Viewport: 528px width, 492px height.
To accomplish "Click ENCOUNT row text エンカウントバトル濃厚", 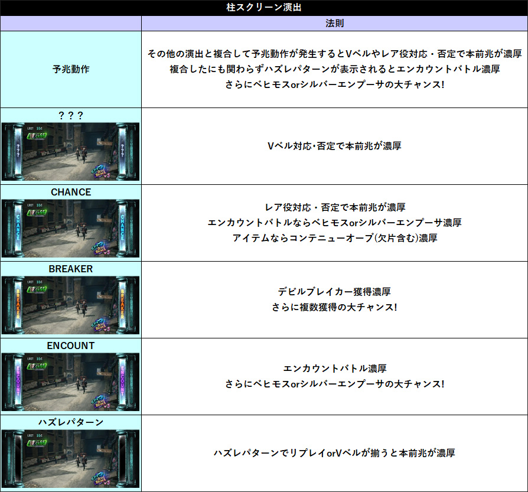I will 335,369.
